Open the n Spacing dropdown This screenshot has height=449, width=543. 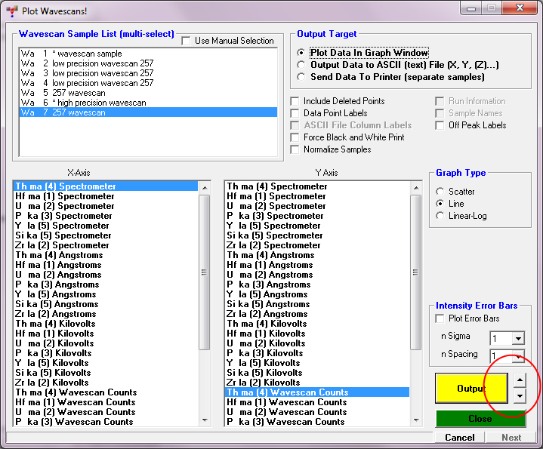[517, 355]
